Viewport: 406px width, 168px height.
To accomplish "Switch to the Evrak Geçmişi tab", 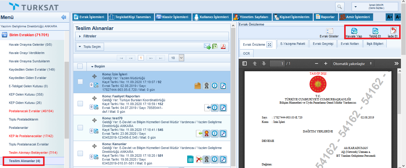I will pyautogui.click(x=323, y=44).
